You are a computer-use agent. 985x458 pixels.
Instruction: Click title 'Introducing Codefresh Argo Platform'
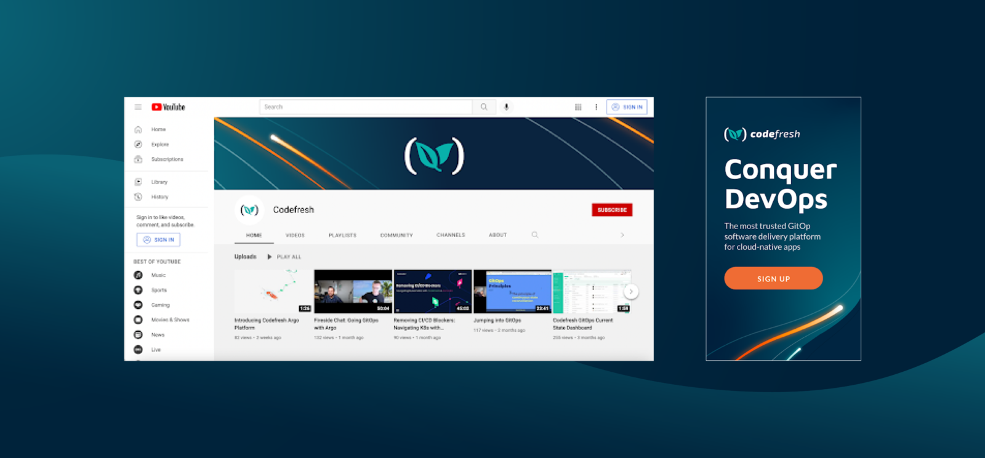pos(267,324)
